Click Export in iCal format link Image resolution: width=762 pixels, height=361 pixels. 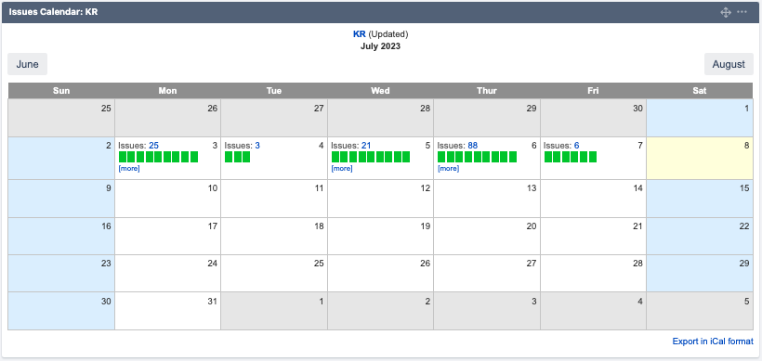coord(713,342)
